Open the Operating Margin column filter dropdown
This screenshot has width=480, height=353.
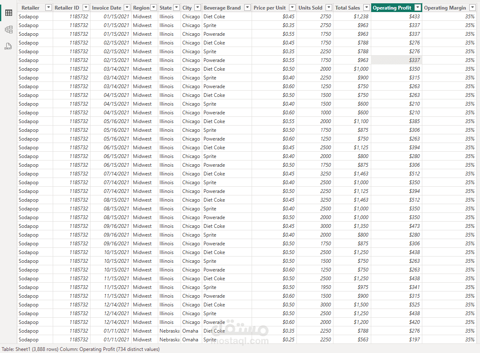pyautogui.click(x=472, y=7)
